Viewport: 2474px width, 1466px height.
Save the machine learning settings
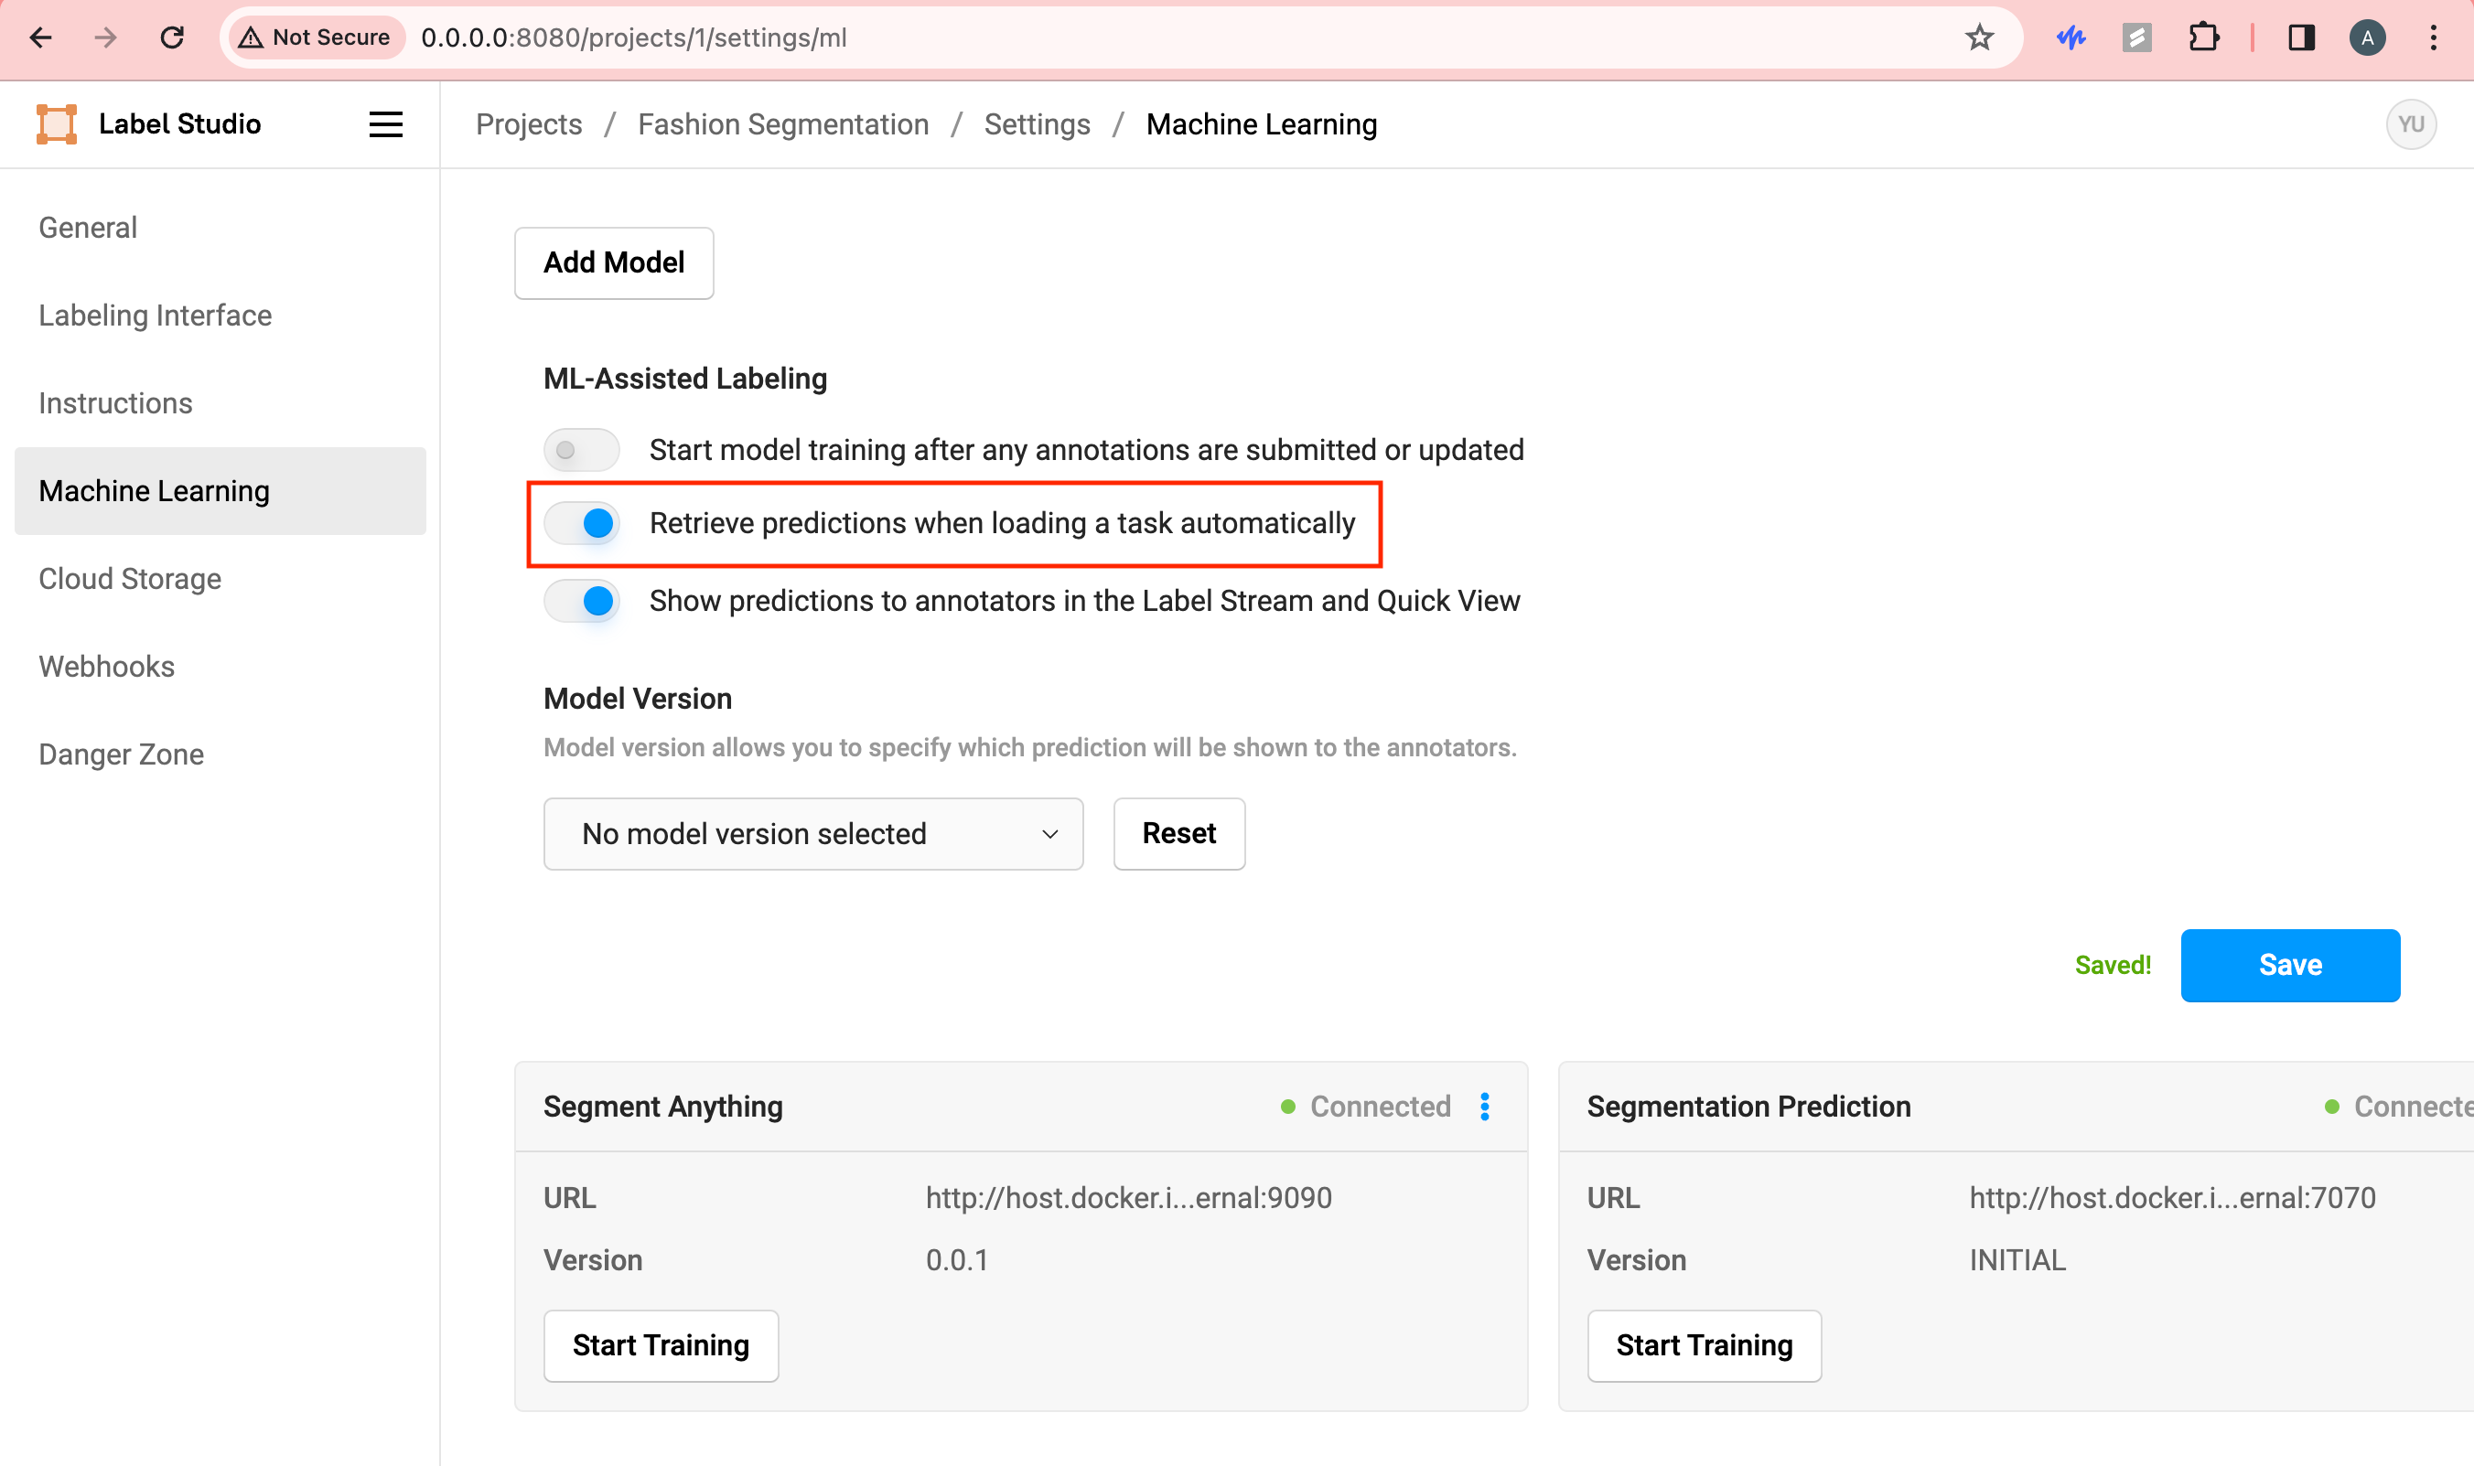coord(2289,965)
